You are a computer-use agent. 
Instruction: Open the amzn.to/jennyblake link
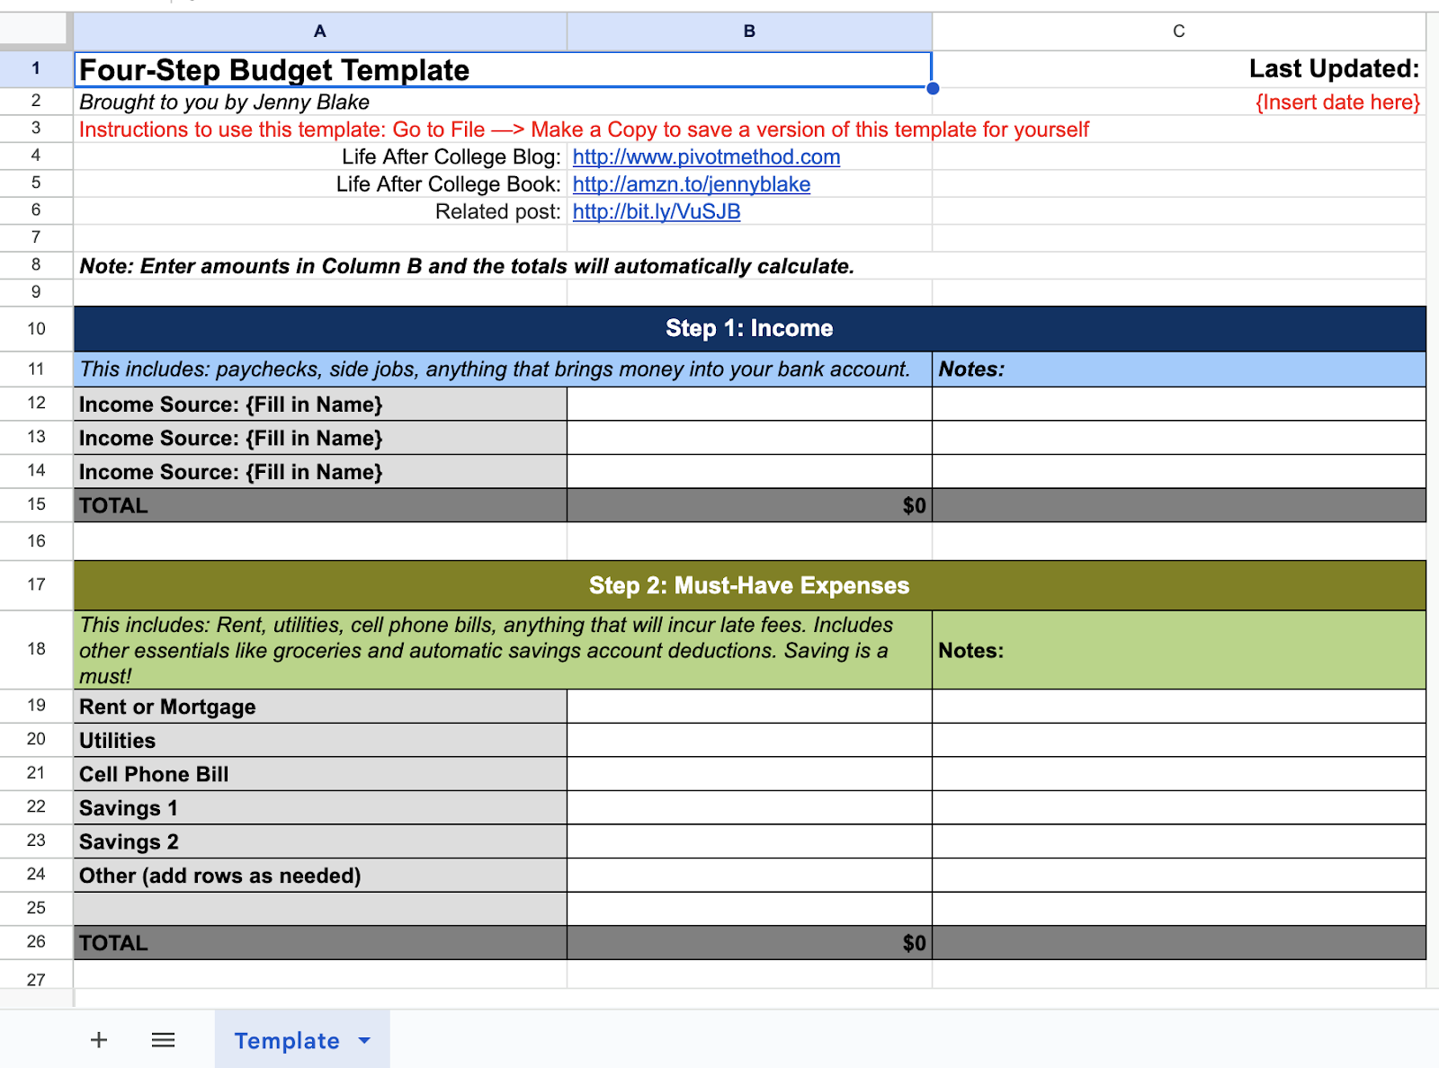point(689,183)
